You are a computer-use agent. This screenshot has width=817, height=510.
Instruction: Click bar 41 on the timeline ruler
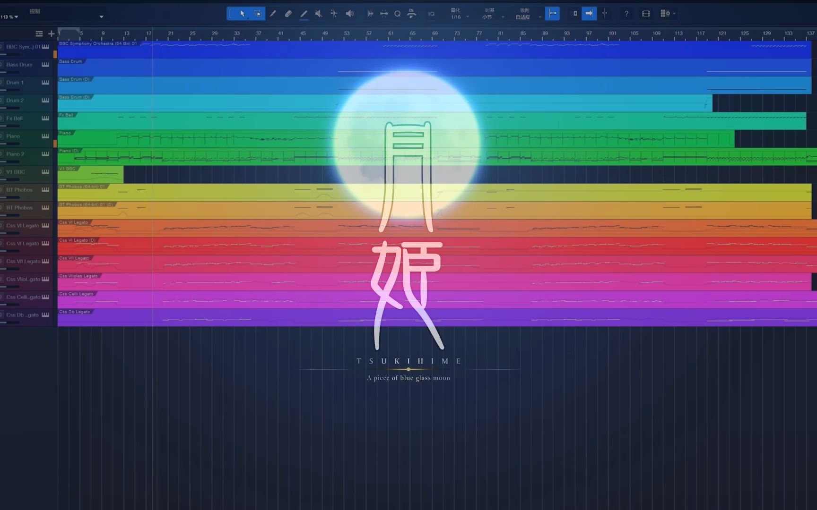(x=280, y=34)
